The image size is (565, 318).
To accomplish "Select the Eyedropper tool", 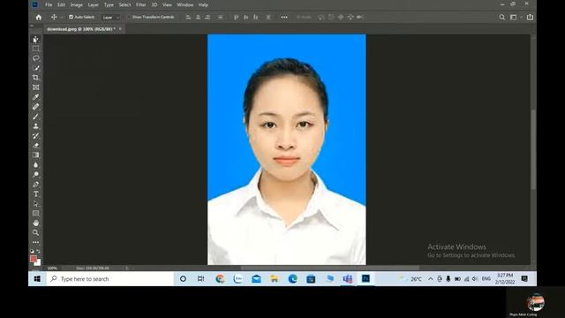I will click(35, 97).
